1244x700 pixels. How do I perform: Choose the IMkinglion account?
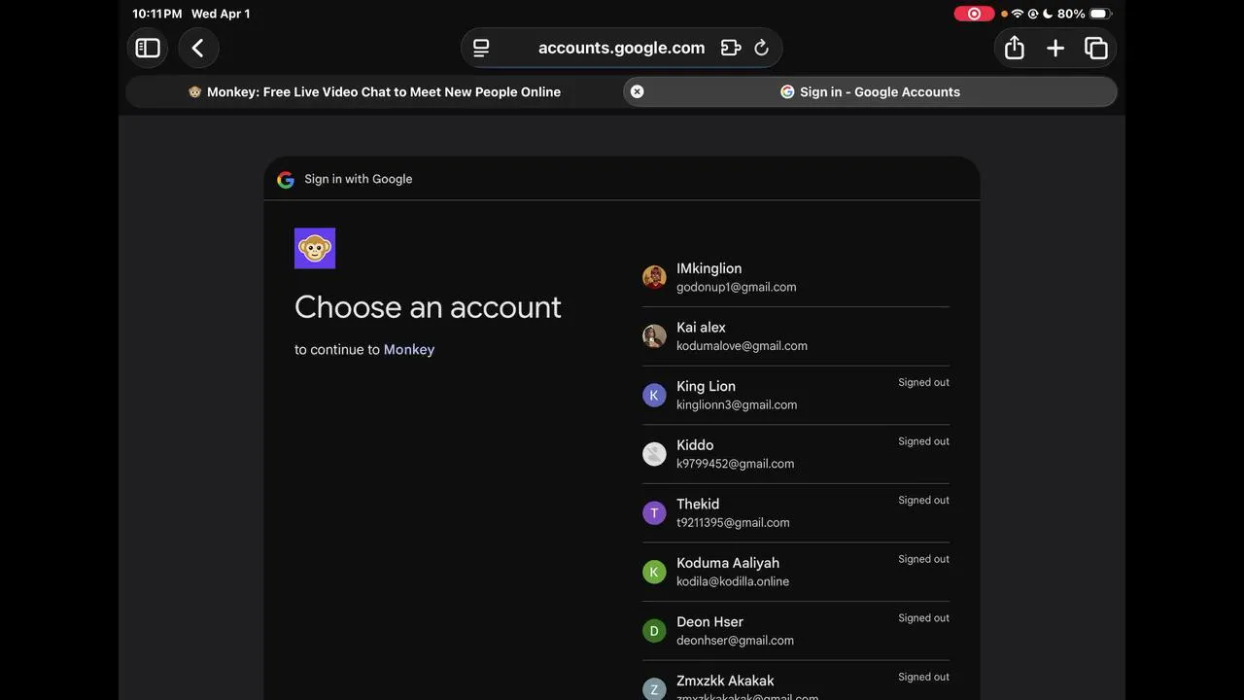click(796, 277)
